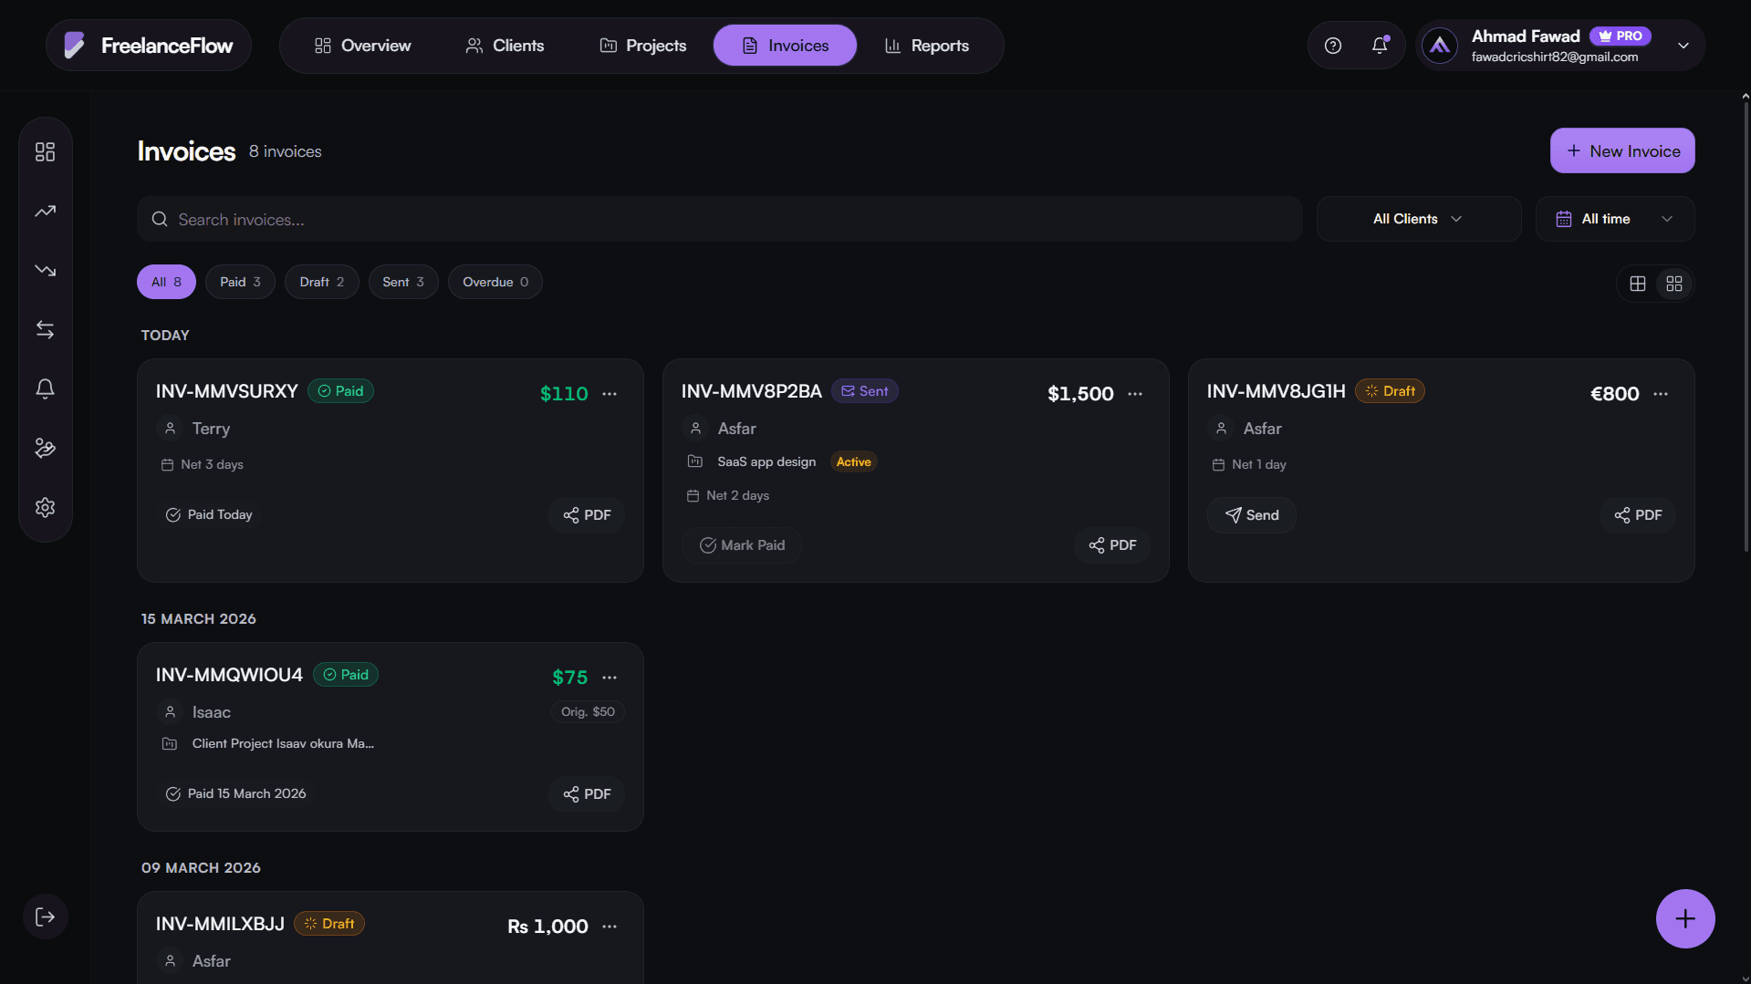The width and height of the screenshot is (1751, 984).
Task: Switch to table grid view
Action: [x=1638, y=284]
